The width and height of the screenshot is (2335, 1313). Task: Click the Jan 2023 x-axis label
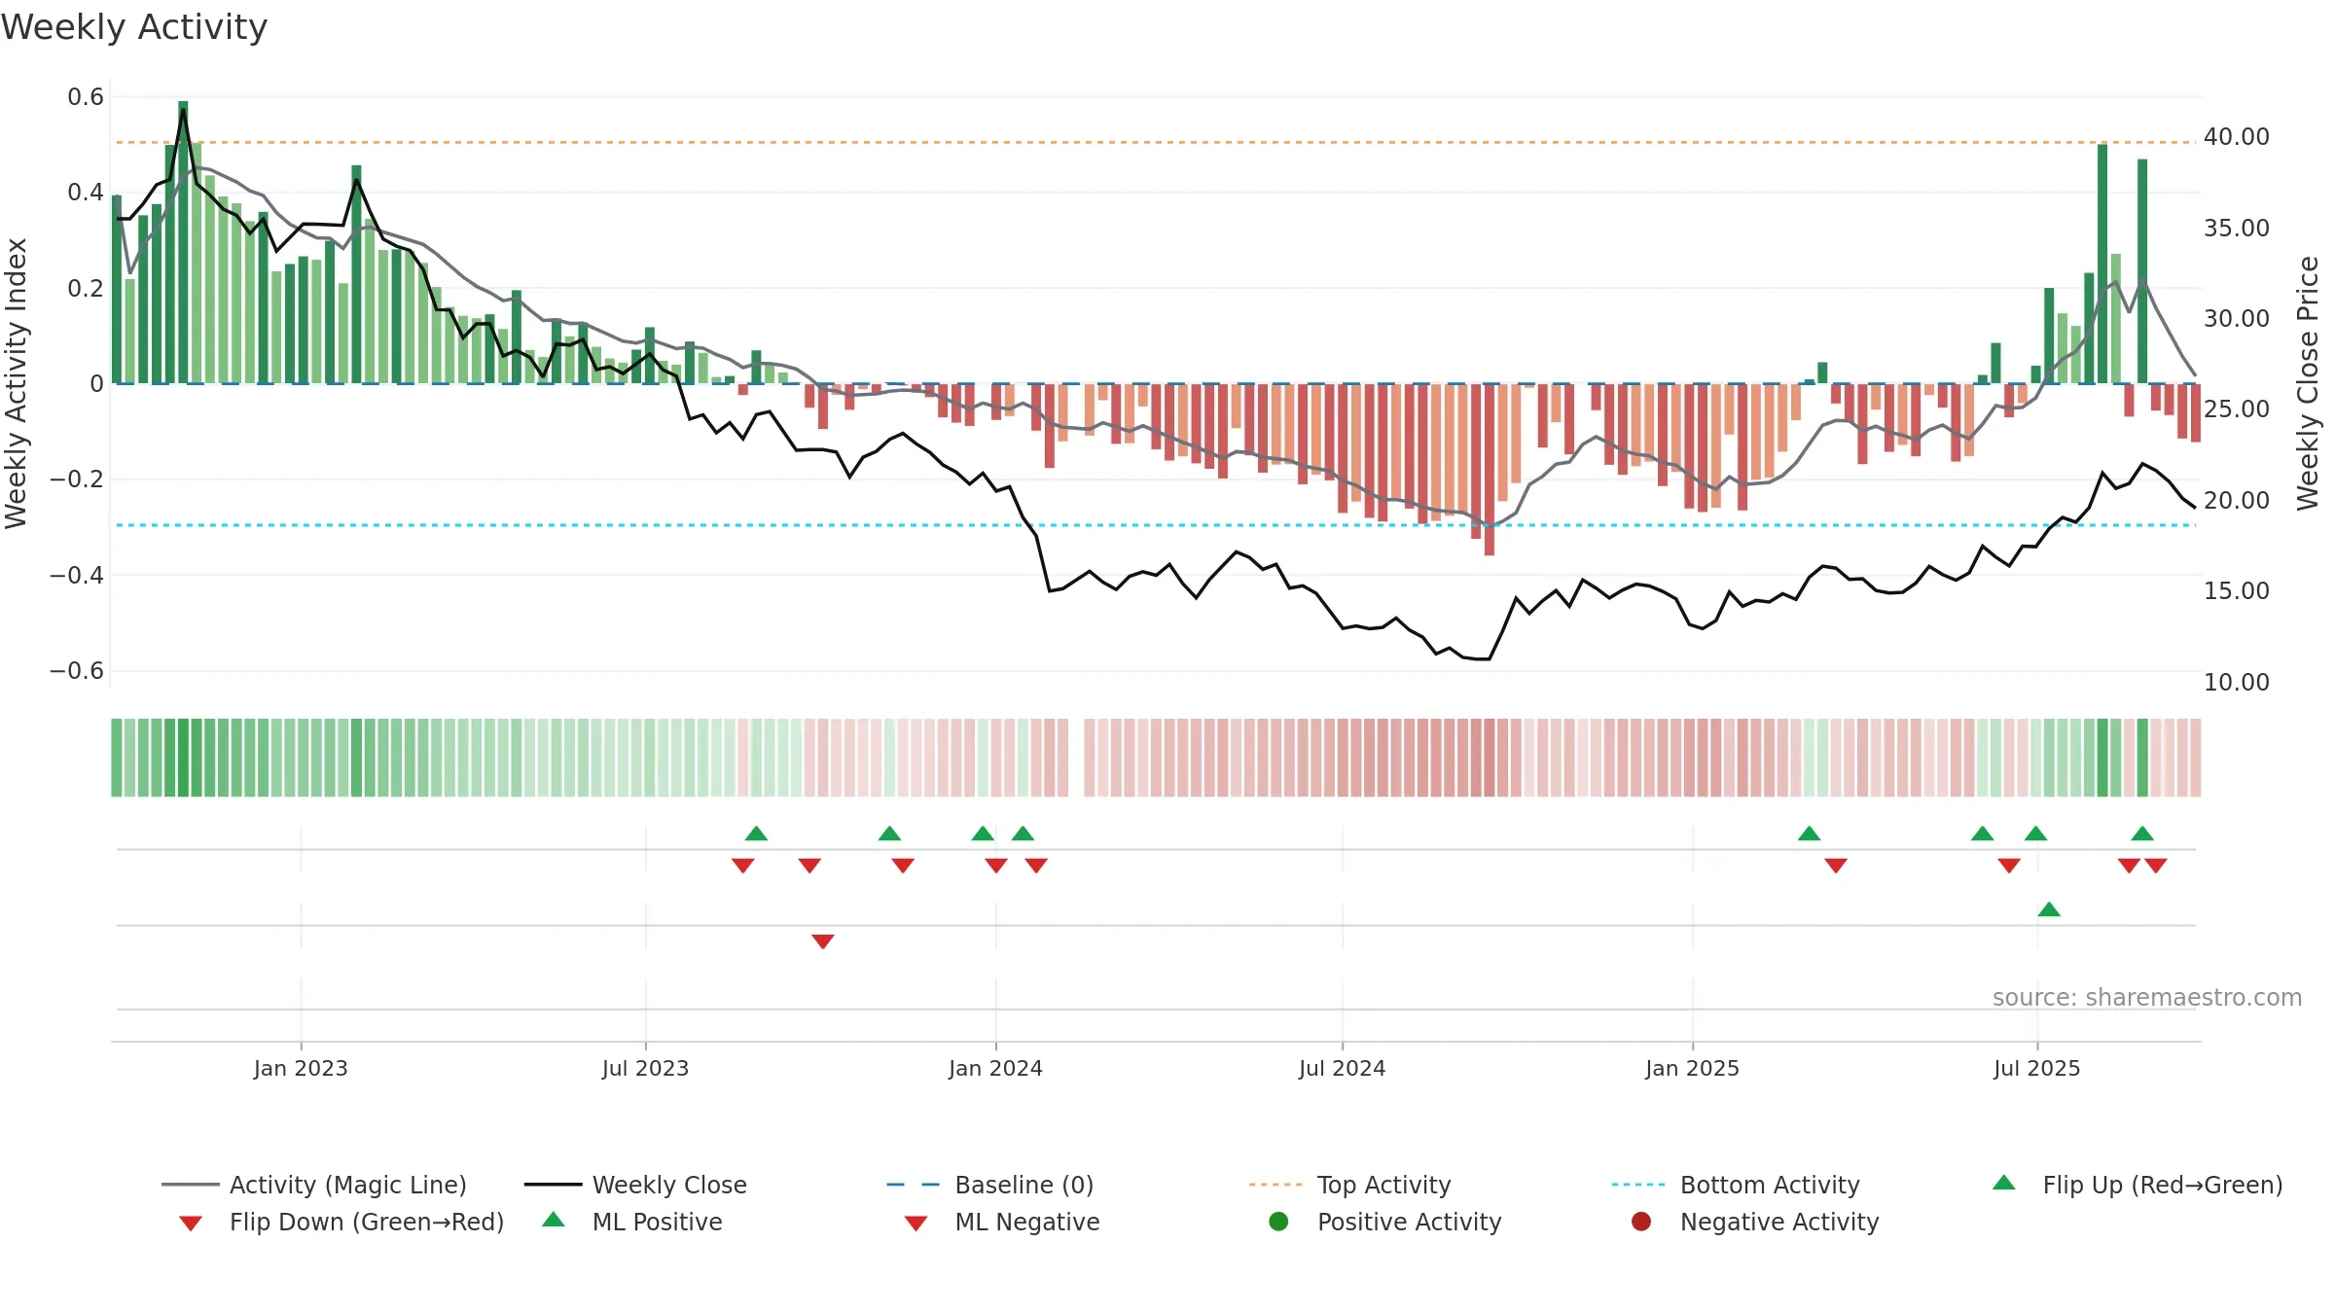click(301, 1068)
